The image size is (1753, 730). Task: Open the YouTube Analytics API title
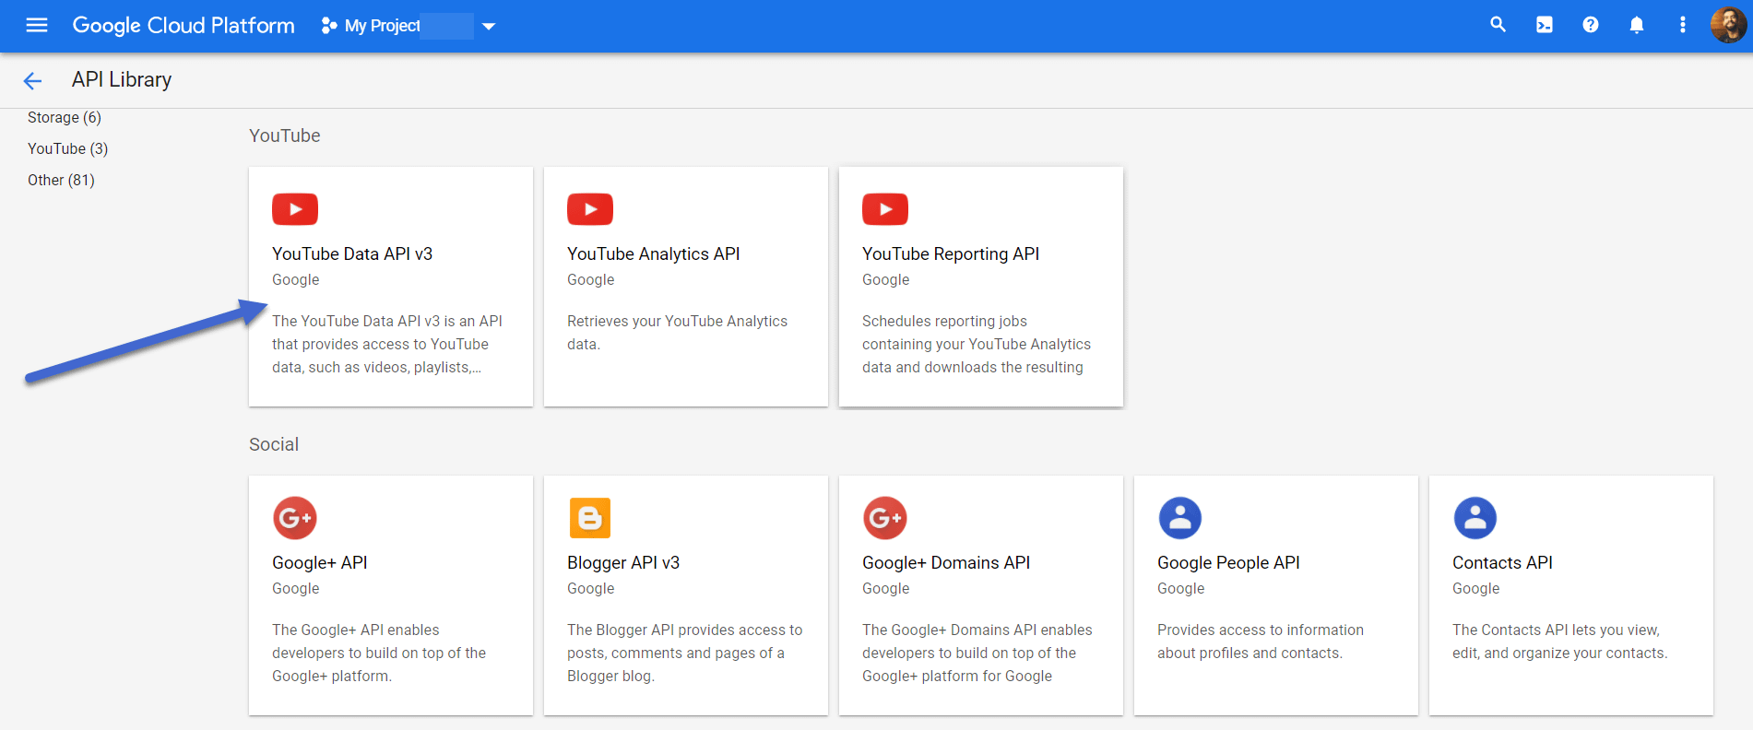tap(654, 253)
